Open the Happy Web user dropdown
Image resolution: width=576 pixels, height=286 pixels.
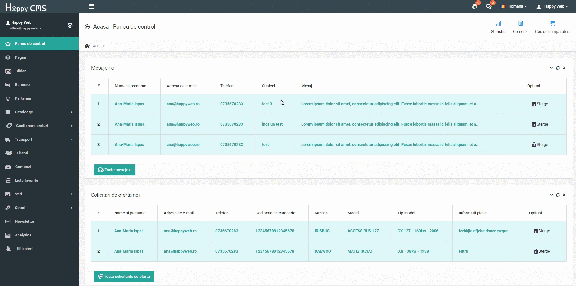552,6
